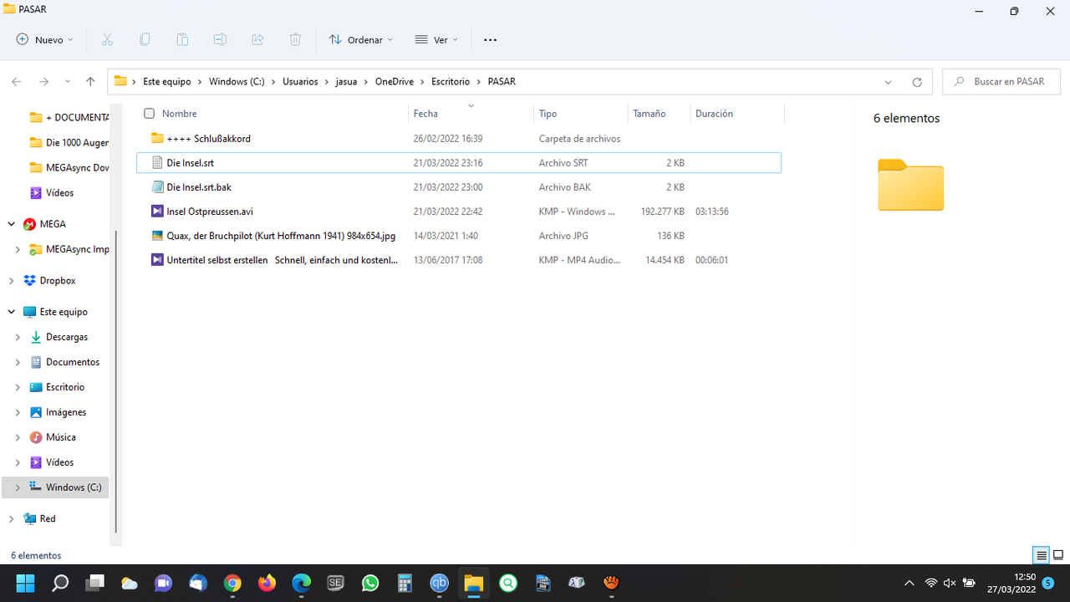Viewport: 1070px width, 602px height.
Task: Go back with the left arrow
Action: point(17,82)
